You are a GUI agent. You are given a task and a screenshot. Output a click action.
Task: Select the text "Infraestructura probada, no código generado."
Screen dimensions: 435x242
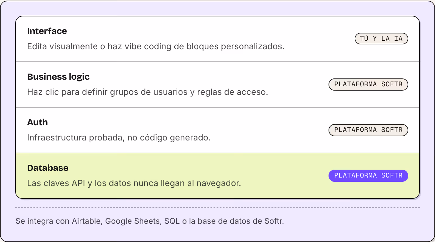119,138
